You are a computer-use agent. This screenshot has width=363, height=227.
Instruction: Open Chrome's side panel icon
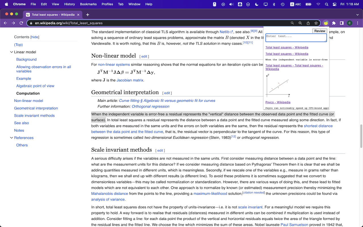pyautogui.click(x=341, y=23)
